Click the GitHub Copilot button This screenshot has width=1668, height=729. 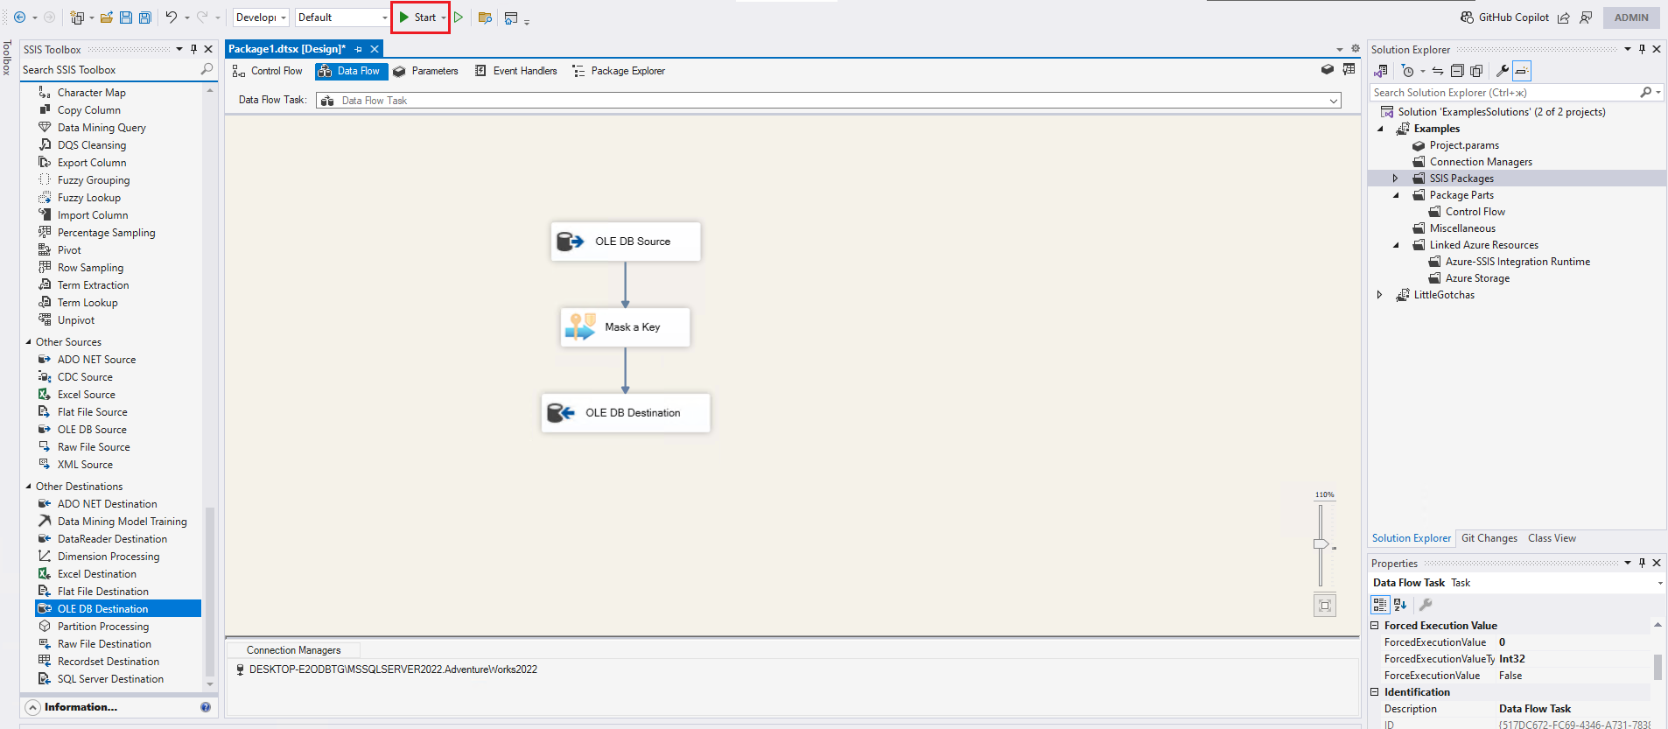pos(1504,18)
